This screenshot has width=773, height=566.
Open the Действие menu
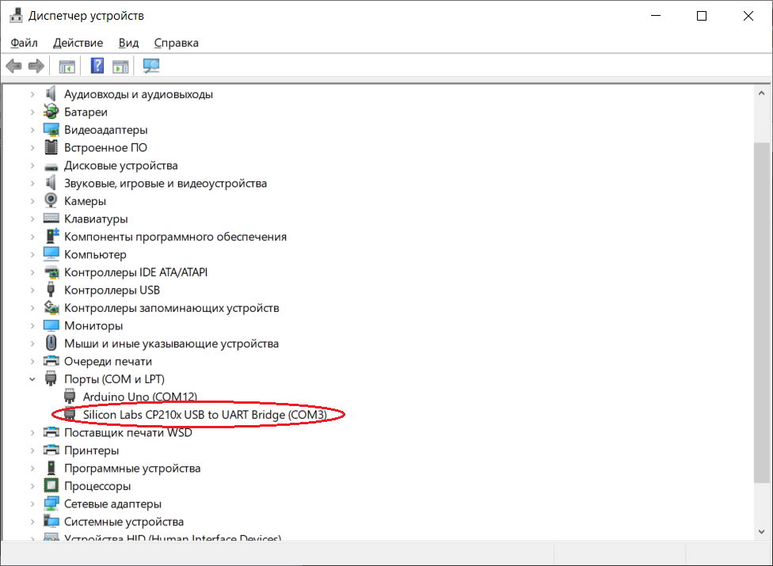[x=78, y=43]
